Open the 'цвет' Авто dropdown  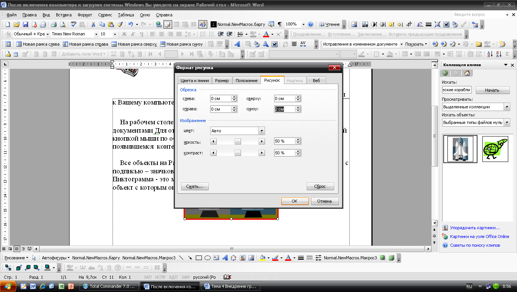262,131
